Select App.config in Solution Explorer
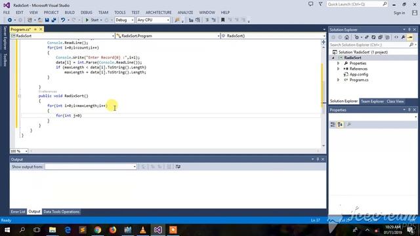The height and width of the screenshot is (236, 420). click(x=359, y=74)
